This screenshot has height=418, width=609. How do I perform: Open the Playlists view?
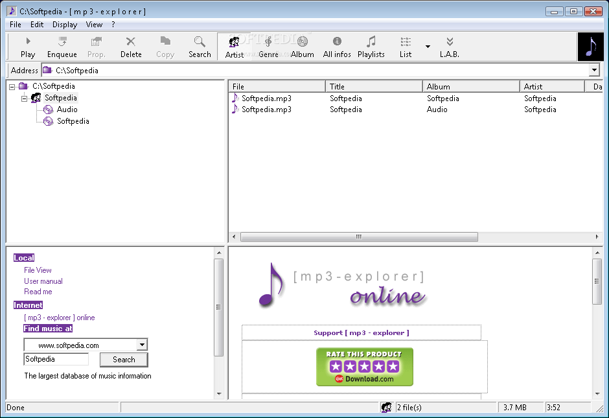click(x=371, y=47)
